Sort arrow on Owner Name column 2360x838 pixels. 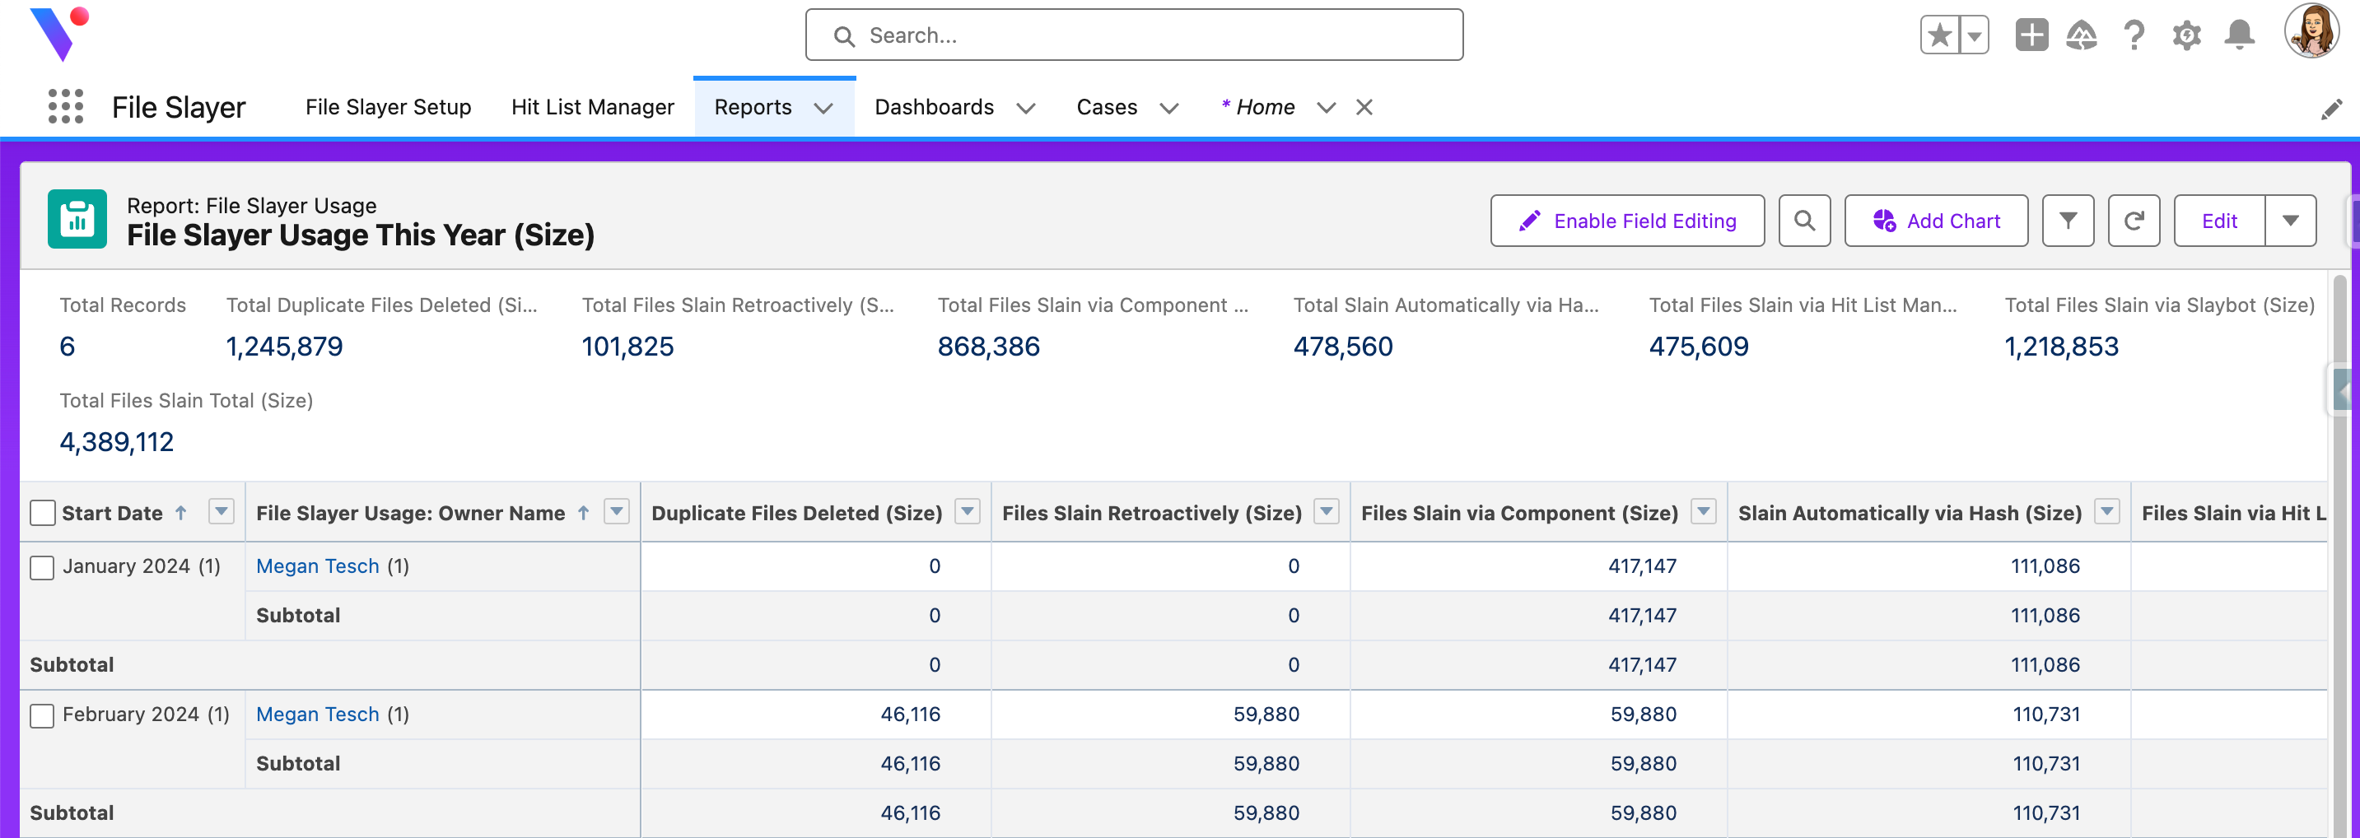click(584, 513)
